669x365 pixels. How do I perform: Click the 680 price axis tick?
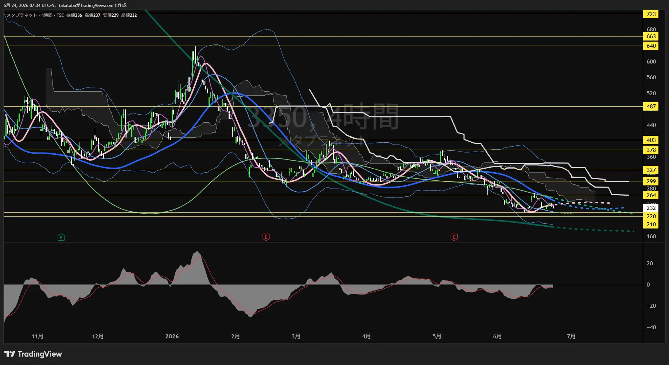(x=651, y=30)
